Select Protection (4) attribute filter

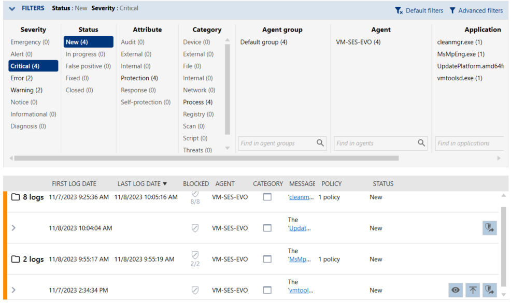[x=139, y=78]
